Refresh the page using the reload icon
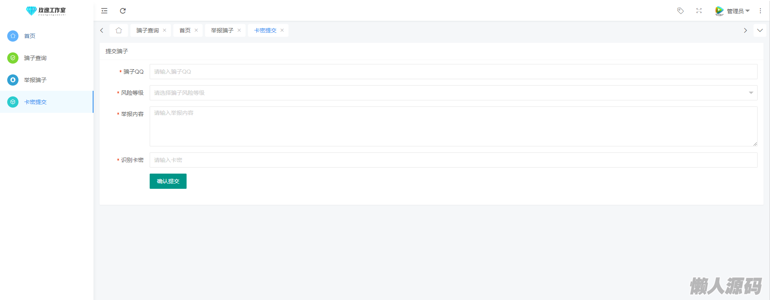 point(123,11)
